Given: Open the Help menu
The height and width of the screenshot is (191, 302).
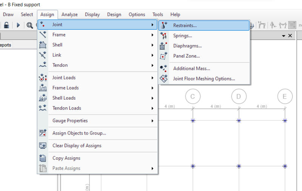Looking at the screenshot, I should point(175,14).
